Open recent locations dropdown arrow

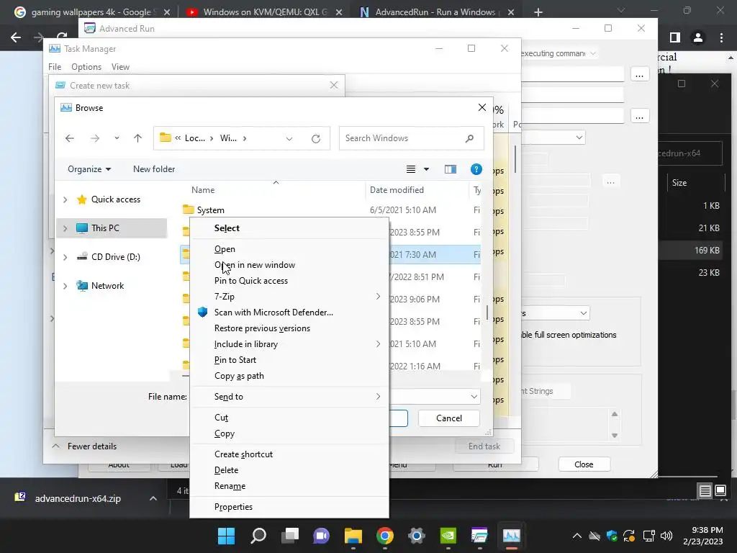(x=117, y=138)
